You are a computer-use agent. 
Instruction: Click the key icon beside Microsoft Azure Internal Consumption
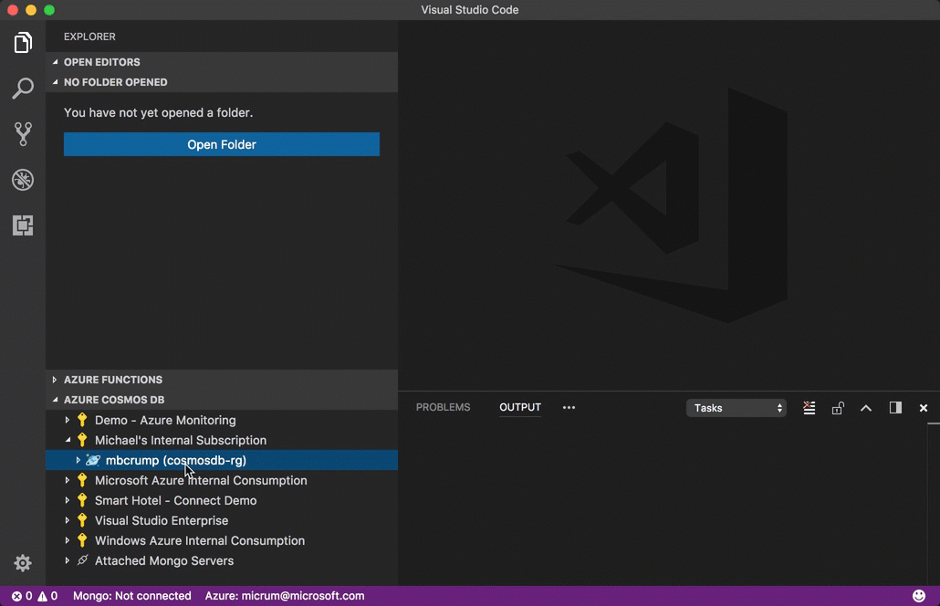point(82,480)
